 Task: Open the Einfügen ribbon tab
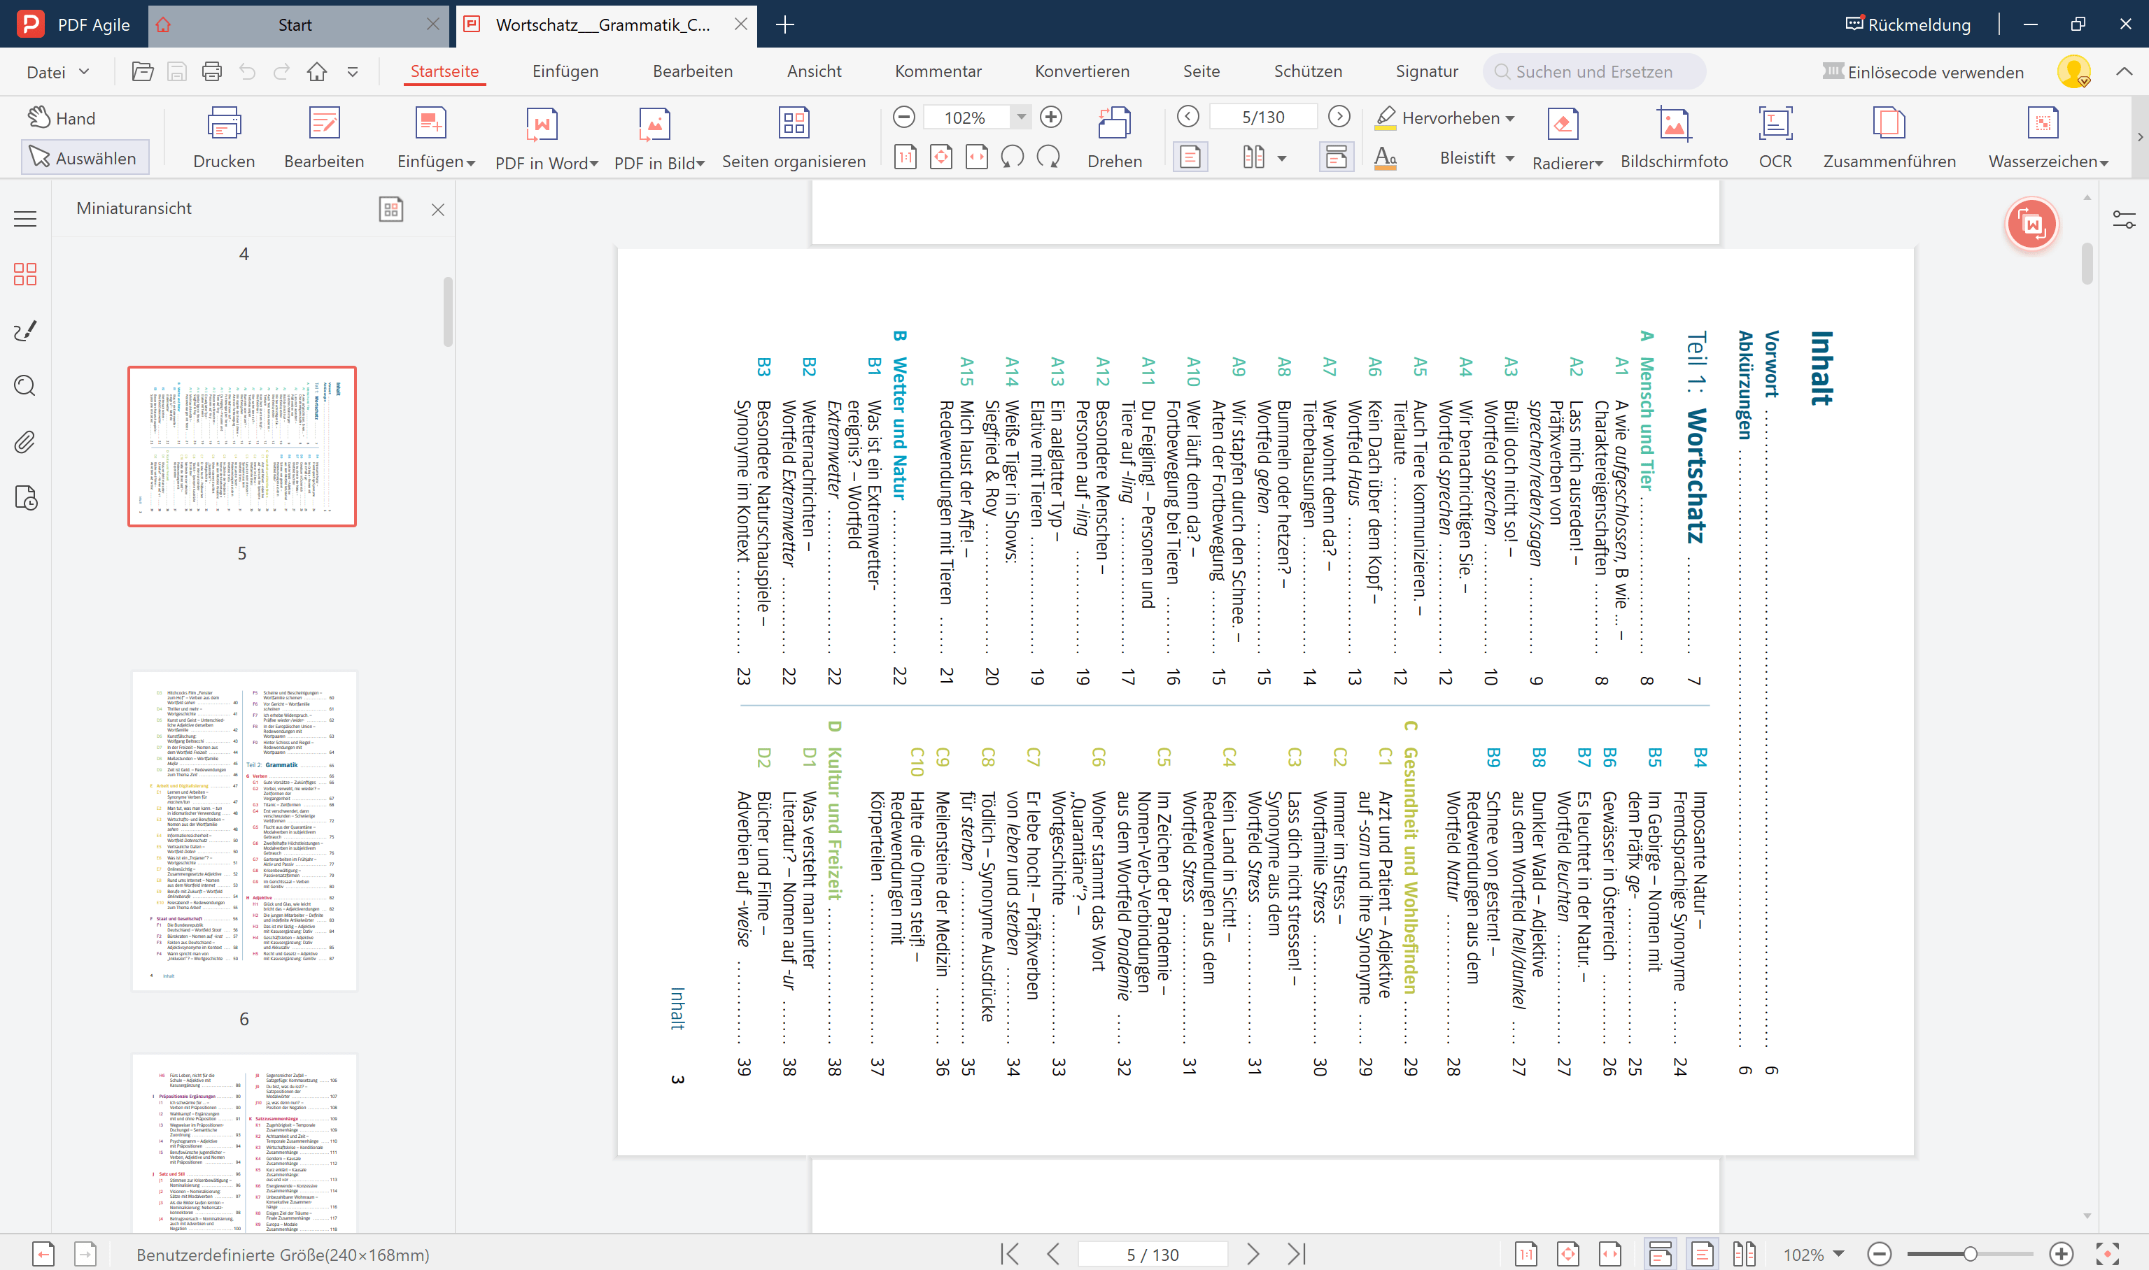click(x=565, y=71)
